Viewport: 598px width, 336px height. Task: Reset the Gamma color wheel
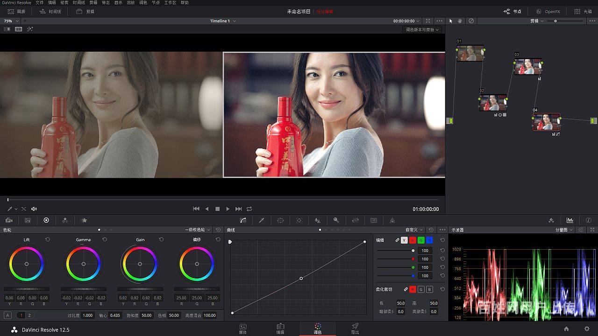[x=105, y=239]
